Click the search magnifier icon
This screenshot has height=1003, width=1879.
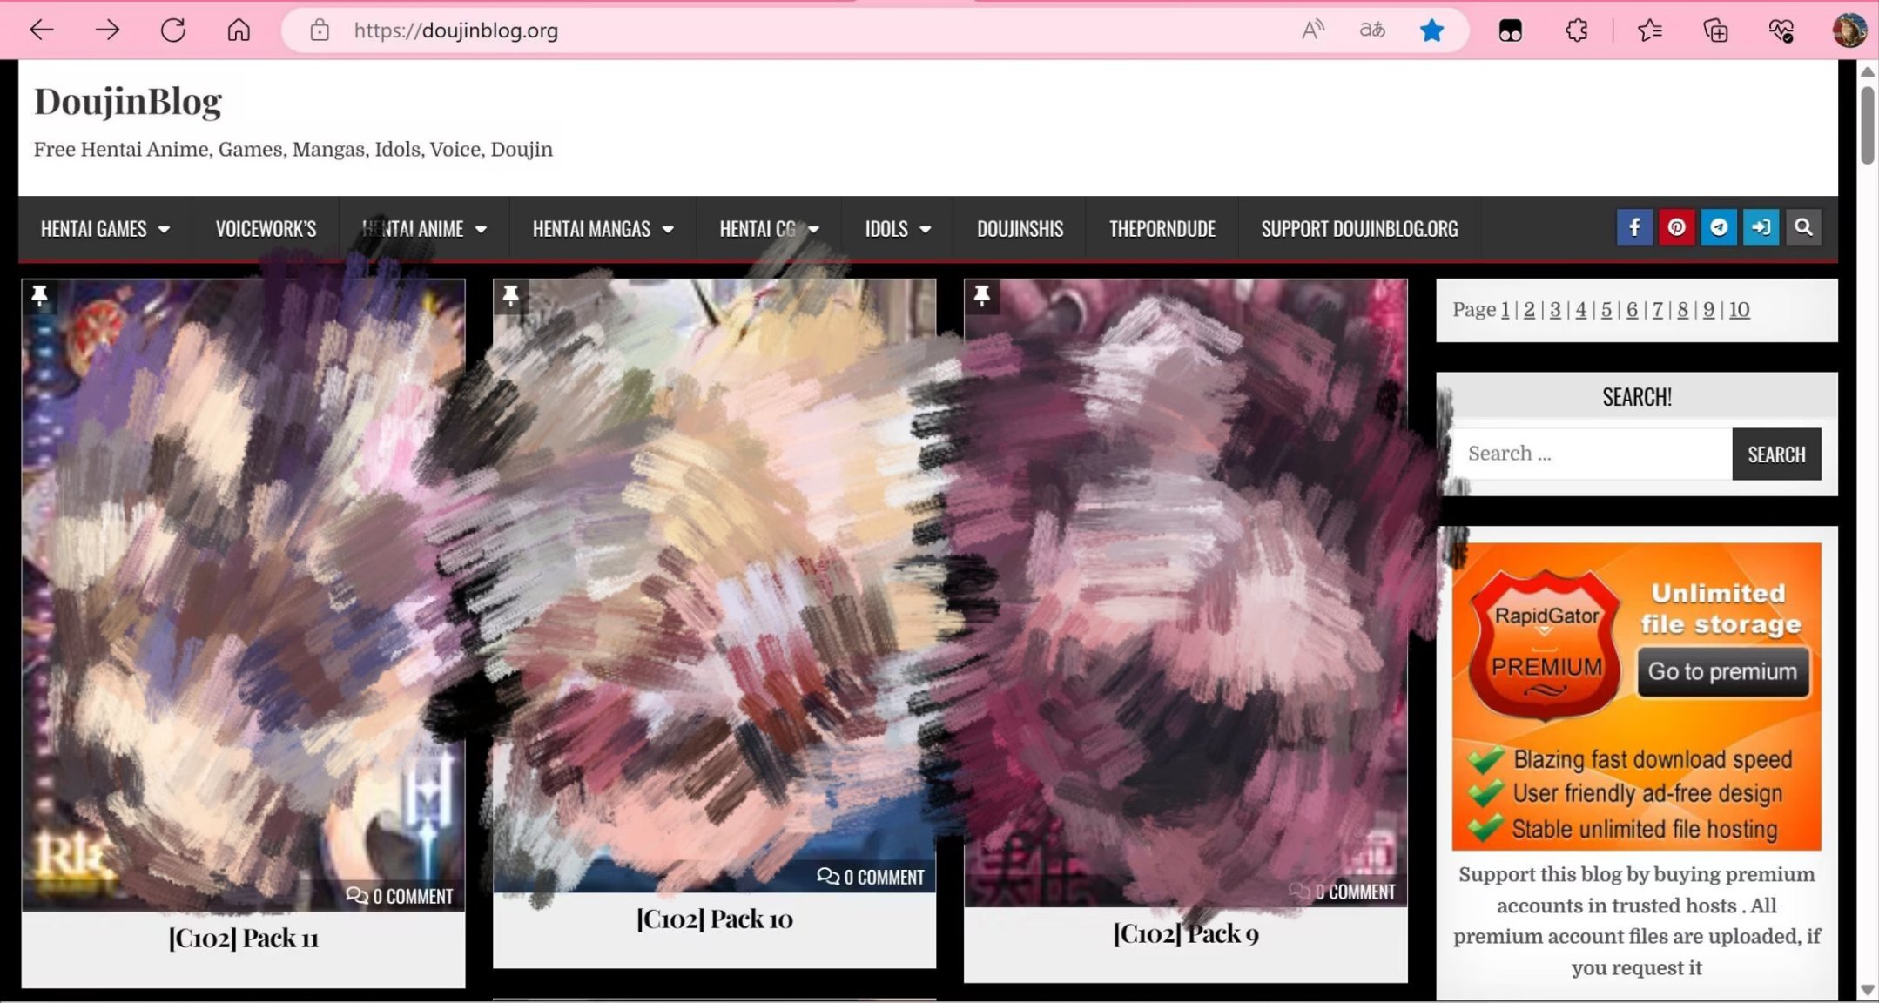point(1803,227)
